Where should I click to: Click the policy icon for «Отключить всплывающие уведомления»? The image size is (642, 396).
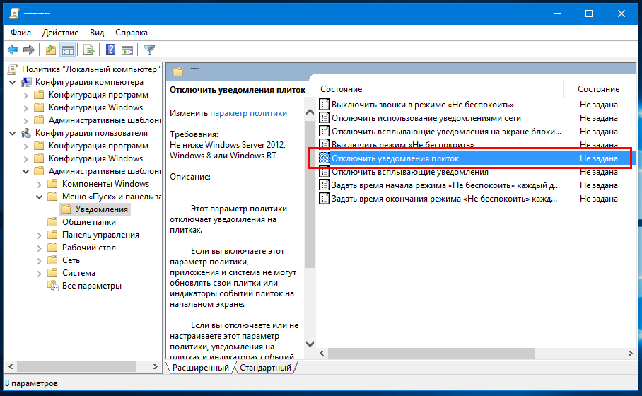(325, 172)
